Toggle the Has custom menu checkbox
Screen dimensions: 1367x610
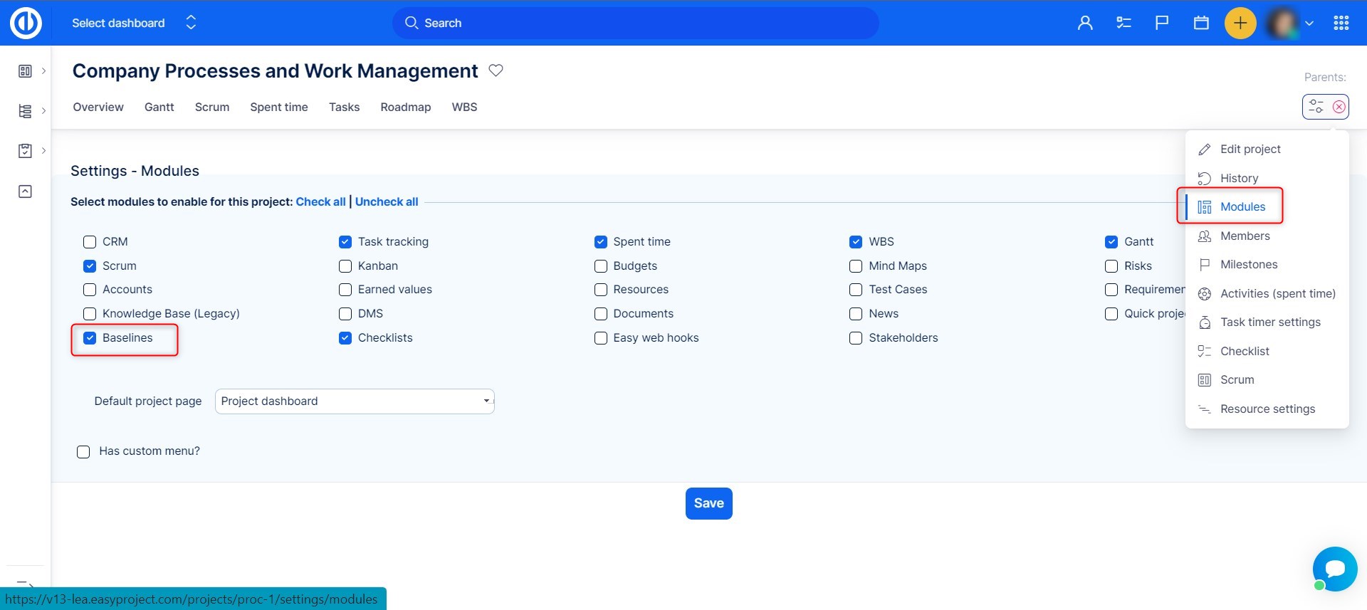(x=83, y=452)
